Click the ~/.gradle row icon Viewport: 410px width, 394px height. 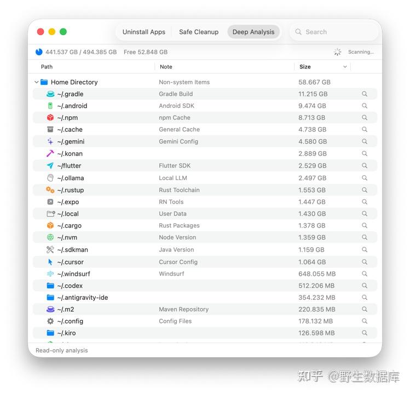(x=50, y=94)
